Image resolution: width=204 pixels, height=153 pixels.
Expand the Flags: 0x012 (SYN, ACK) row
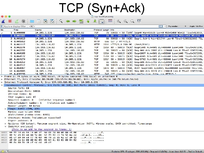[x=5, y=109]
